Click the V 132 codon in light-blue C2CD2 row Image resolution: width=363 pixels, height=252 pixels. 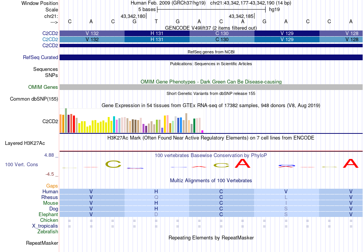[x=92, y=40]
